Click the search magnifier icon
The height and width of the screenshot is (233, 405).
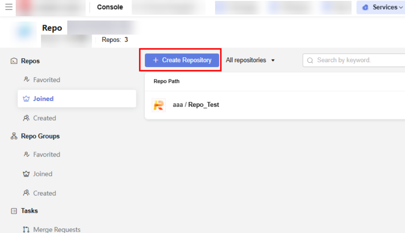[310, 60]
